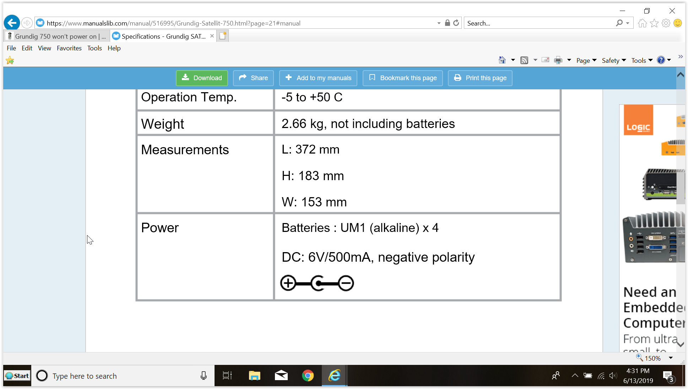
Task: Click the search magnifier icon
Action: [619, 23]
